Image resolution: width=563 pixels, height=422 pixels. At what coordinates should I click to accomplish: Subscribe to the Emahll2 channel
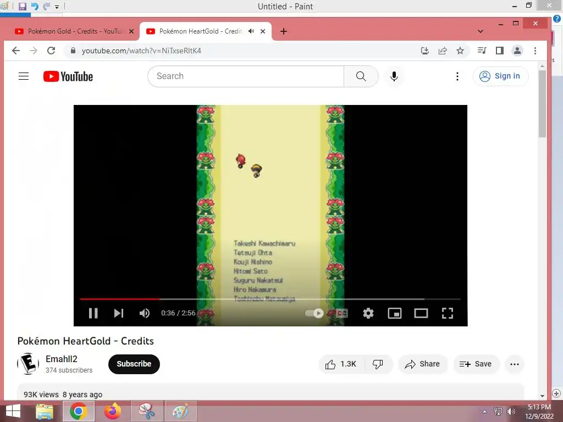coord(134,364)
